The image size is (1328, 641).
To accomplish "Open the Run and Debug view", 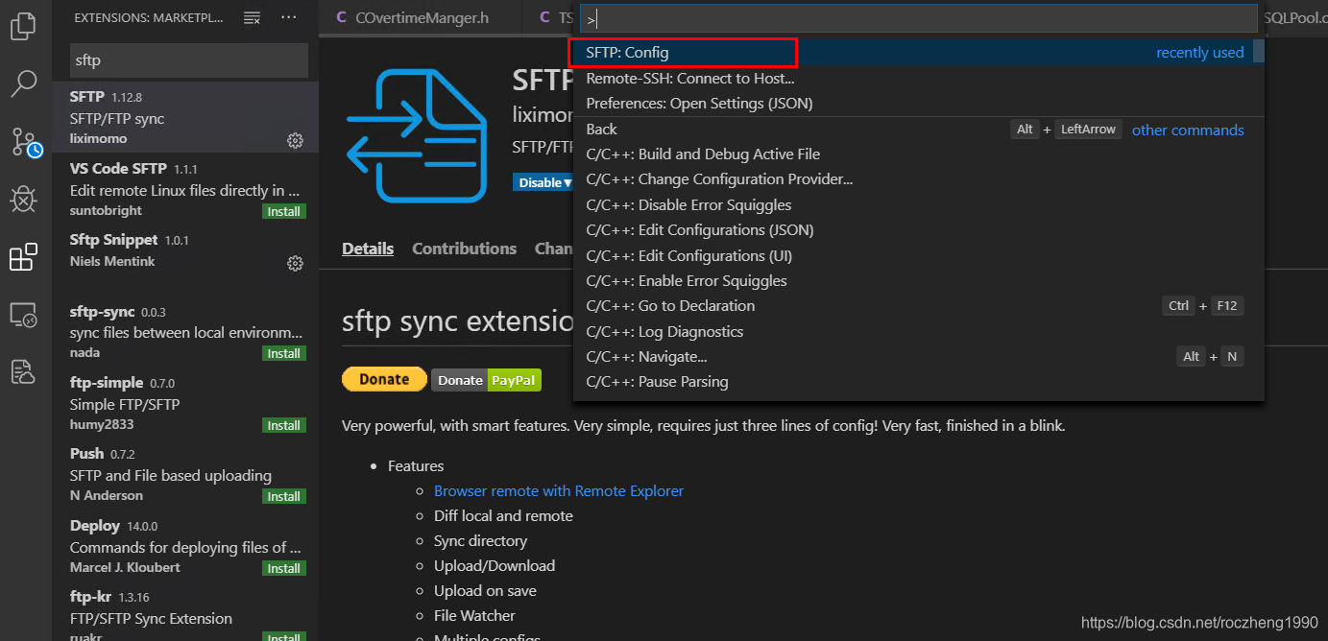I will coord(23,199).
